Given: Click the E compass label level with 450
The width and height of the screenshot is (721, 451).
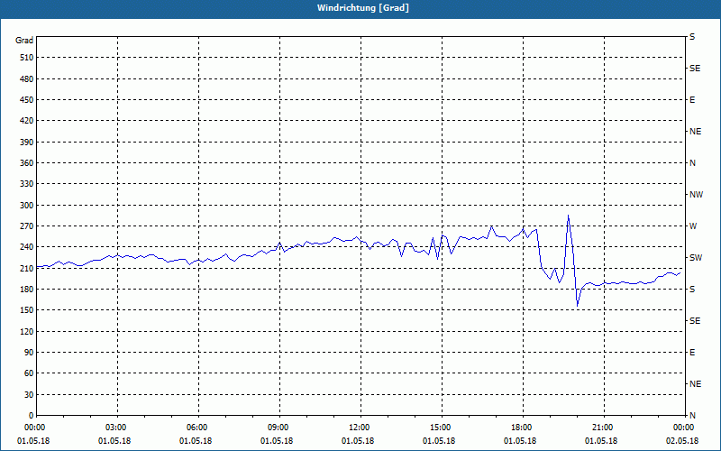Looking at the screenshot, I should click(x=692, y=100).
